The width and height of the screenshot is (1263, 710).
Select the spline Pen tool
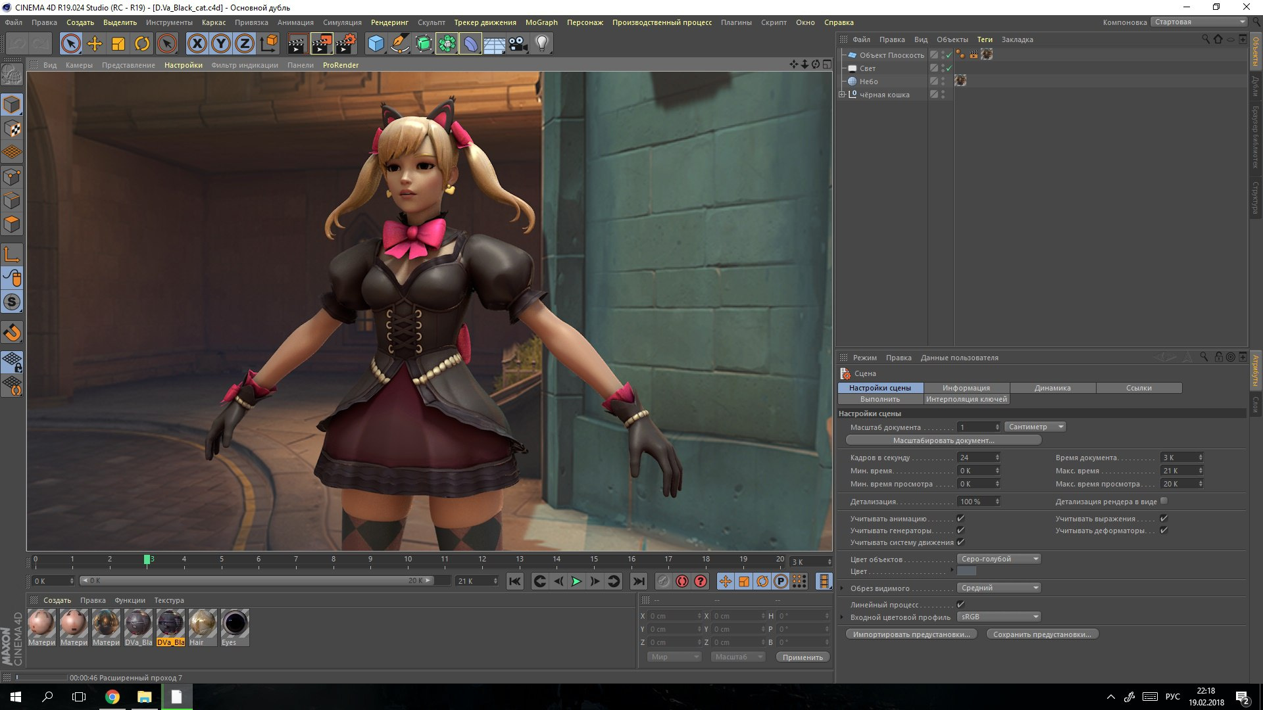tap(399, 44)
